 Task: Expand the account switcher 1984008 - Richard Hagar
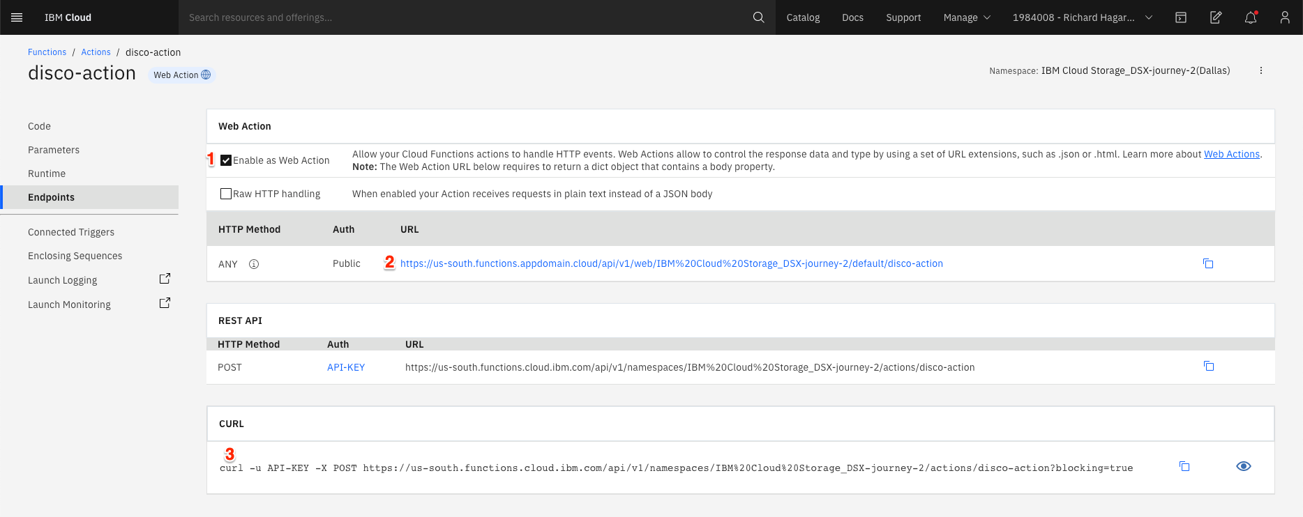(x=1083, y=17)
